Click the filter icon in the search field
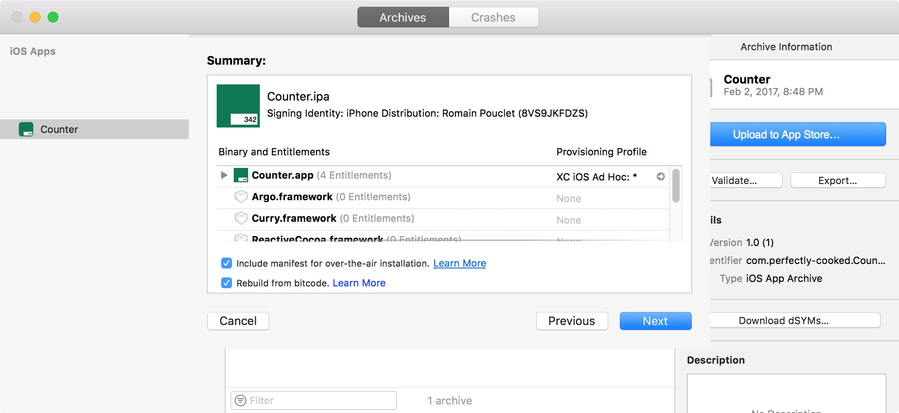 [x=241, y=400]
